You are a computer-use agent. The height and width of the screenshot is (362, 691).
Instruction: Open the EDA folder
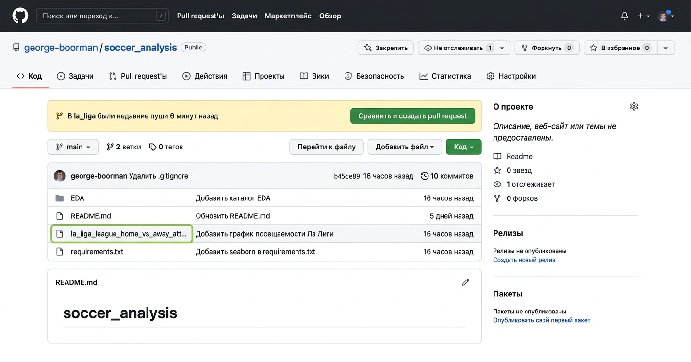[x=78, y=198]
